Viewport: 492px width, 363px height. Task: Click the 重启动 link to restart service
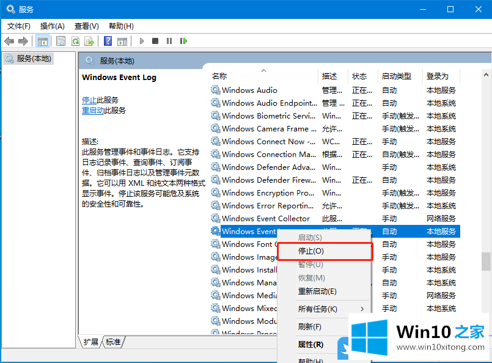(93, 111)
